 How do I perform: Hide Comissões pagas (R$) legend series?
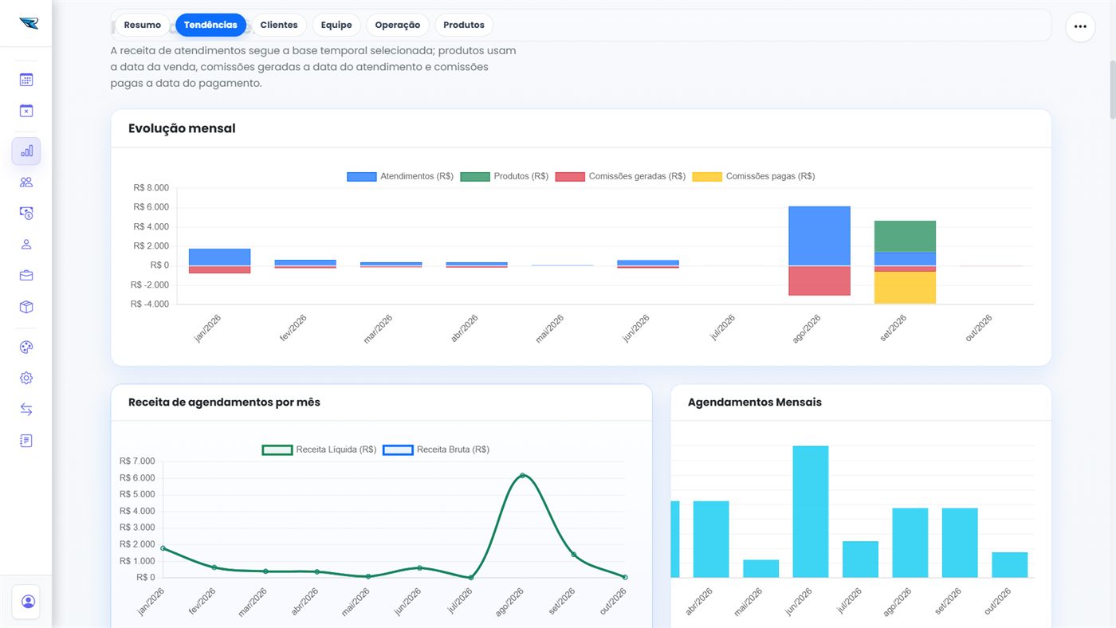[x=753, y=176]
